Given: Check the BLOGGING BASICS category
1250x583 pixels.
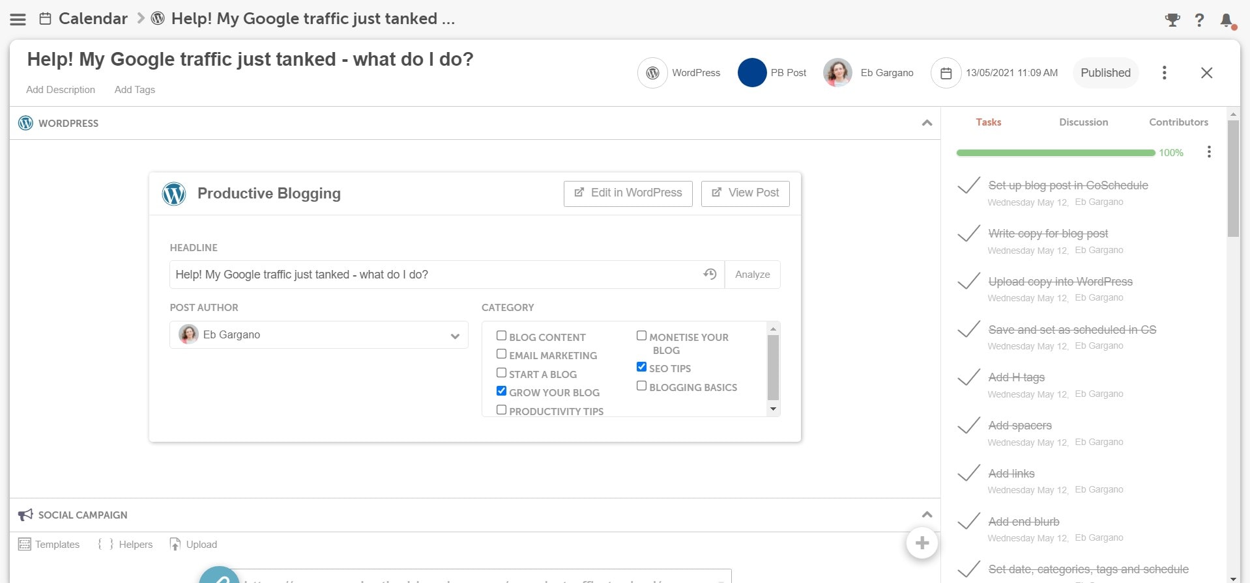Looking at the screenshot, I should tap(641, 386).
